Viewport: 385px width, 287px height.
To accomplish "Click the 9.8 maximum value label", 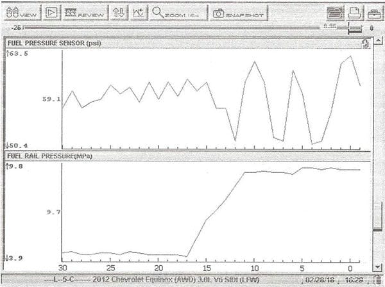I will 15,167.
